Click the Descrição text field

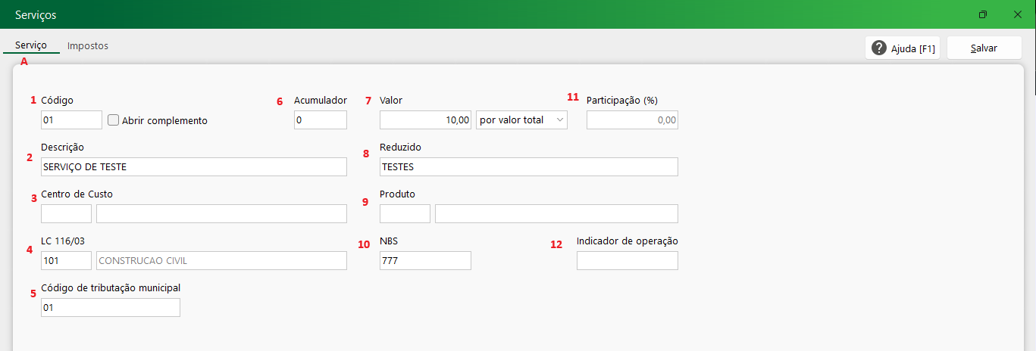click(194, 166)
